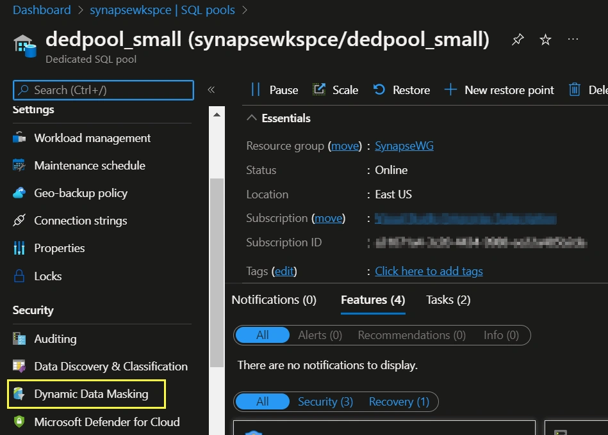The height and width of the screenshot is (435, 608).
Task: Open the more options ellipsis menu
Action: coord(573,39)
